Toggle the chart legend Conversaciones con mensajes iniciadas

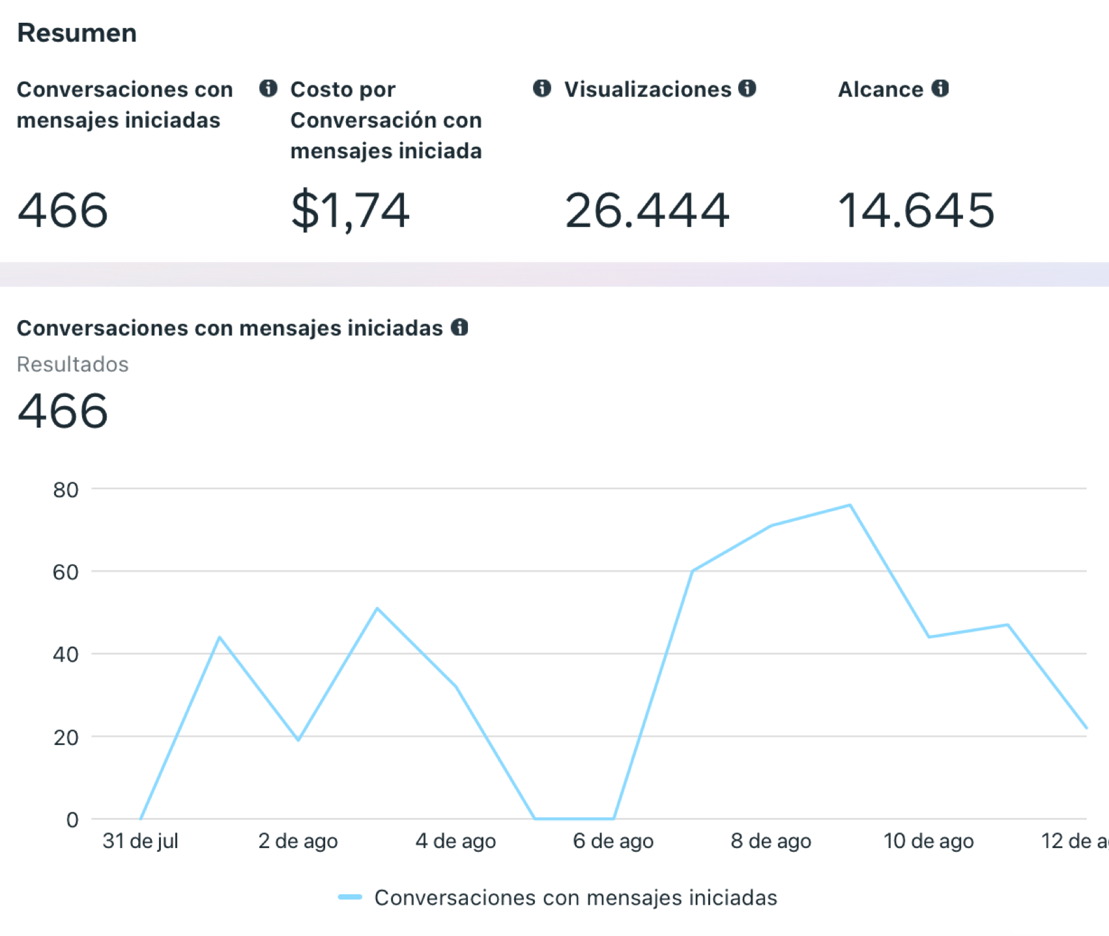click(x=558, y=898)
